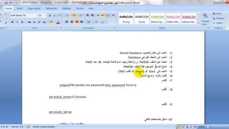Apply the Quote style
This screenshot has width=229, height=129.
pos(142,19)
